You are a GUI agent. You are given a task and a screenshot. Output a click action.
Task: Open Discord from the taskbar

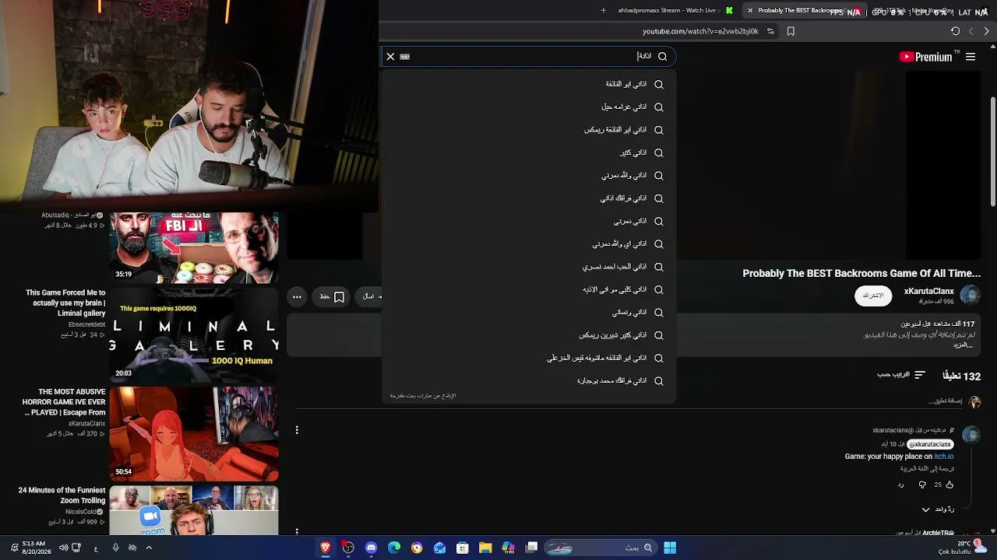click(x=371, y=548)
